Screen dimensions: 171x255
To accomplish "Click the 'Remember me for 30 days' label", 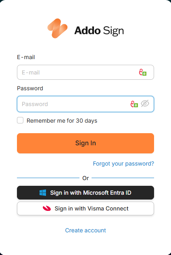I will click(62, 121).
